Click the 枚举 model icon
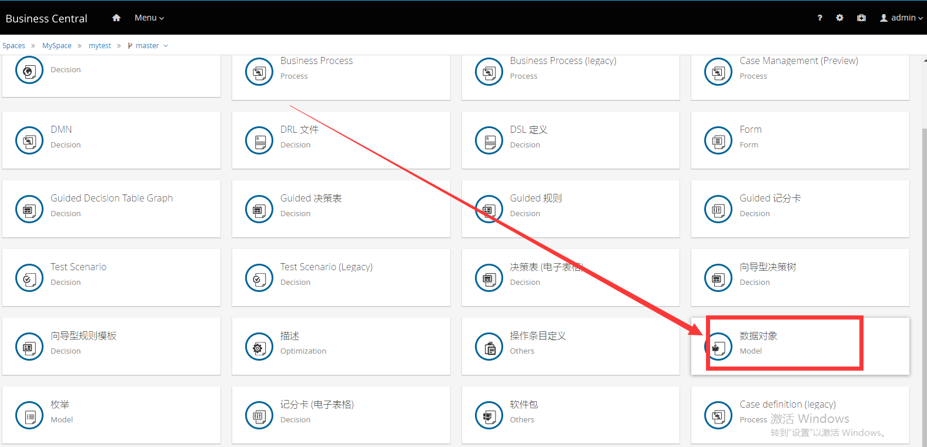The height and width of the screenshot is (447, 927). [x=29, y=415]
